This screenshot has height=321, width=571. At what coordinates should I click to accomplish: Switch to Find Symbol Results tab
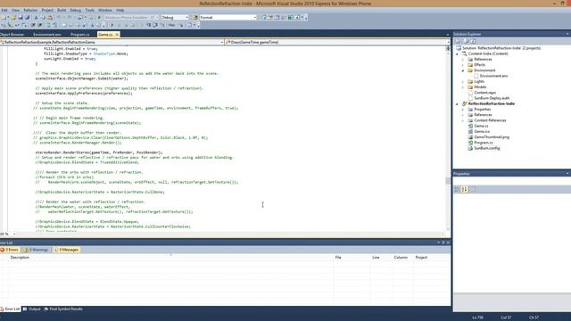pos(63,309)
